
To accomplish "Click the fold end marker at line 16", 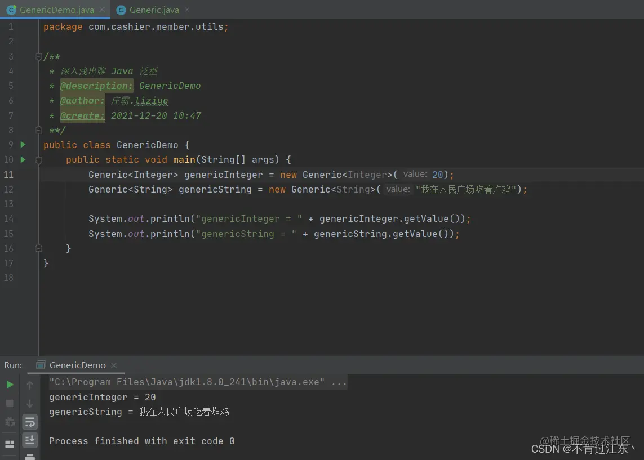I will (x=39, y=248).
